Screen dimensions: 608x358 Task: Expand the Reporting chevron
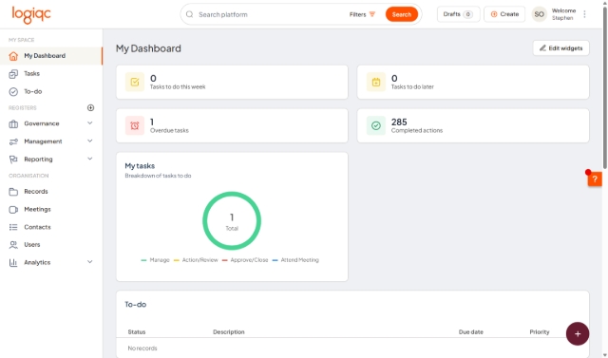pyautogui.click(x=90, y=159)
